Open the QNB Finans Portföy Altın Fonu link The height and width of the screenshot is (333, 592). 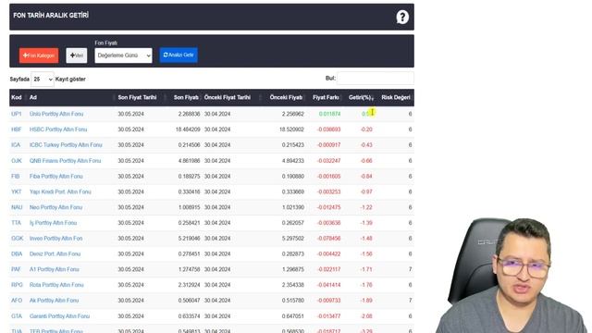(x=65, y=160)
